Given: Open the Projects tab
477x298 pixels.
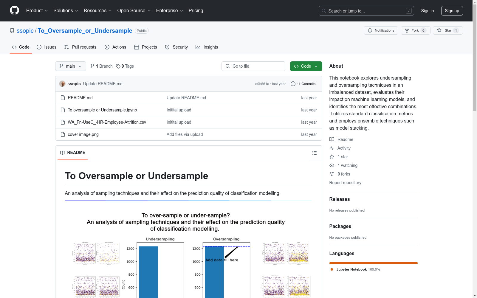Looking at the screenshot, I should 145,47.
